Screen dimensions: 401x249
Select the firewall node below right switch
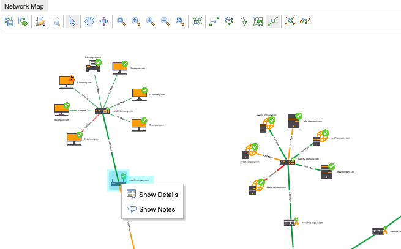coord(291,223)
